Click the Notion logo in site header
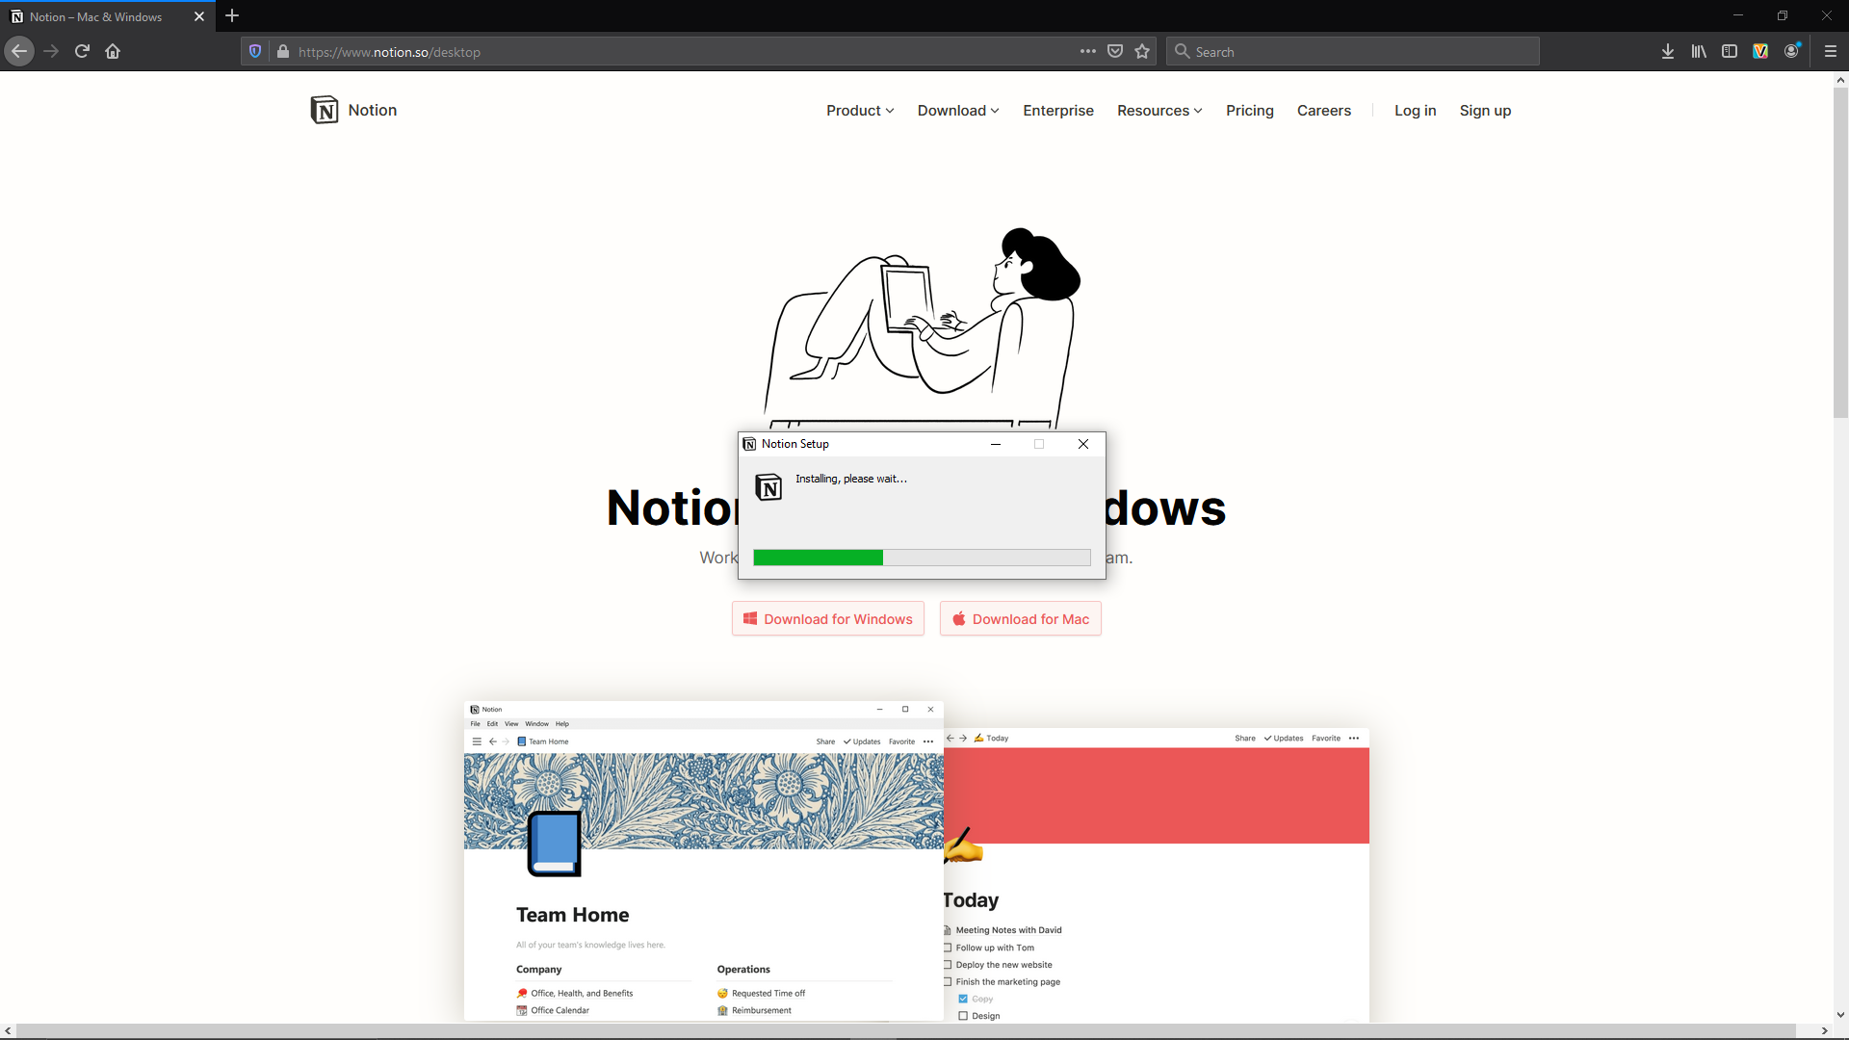 click(325, 110)
